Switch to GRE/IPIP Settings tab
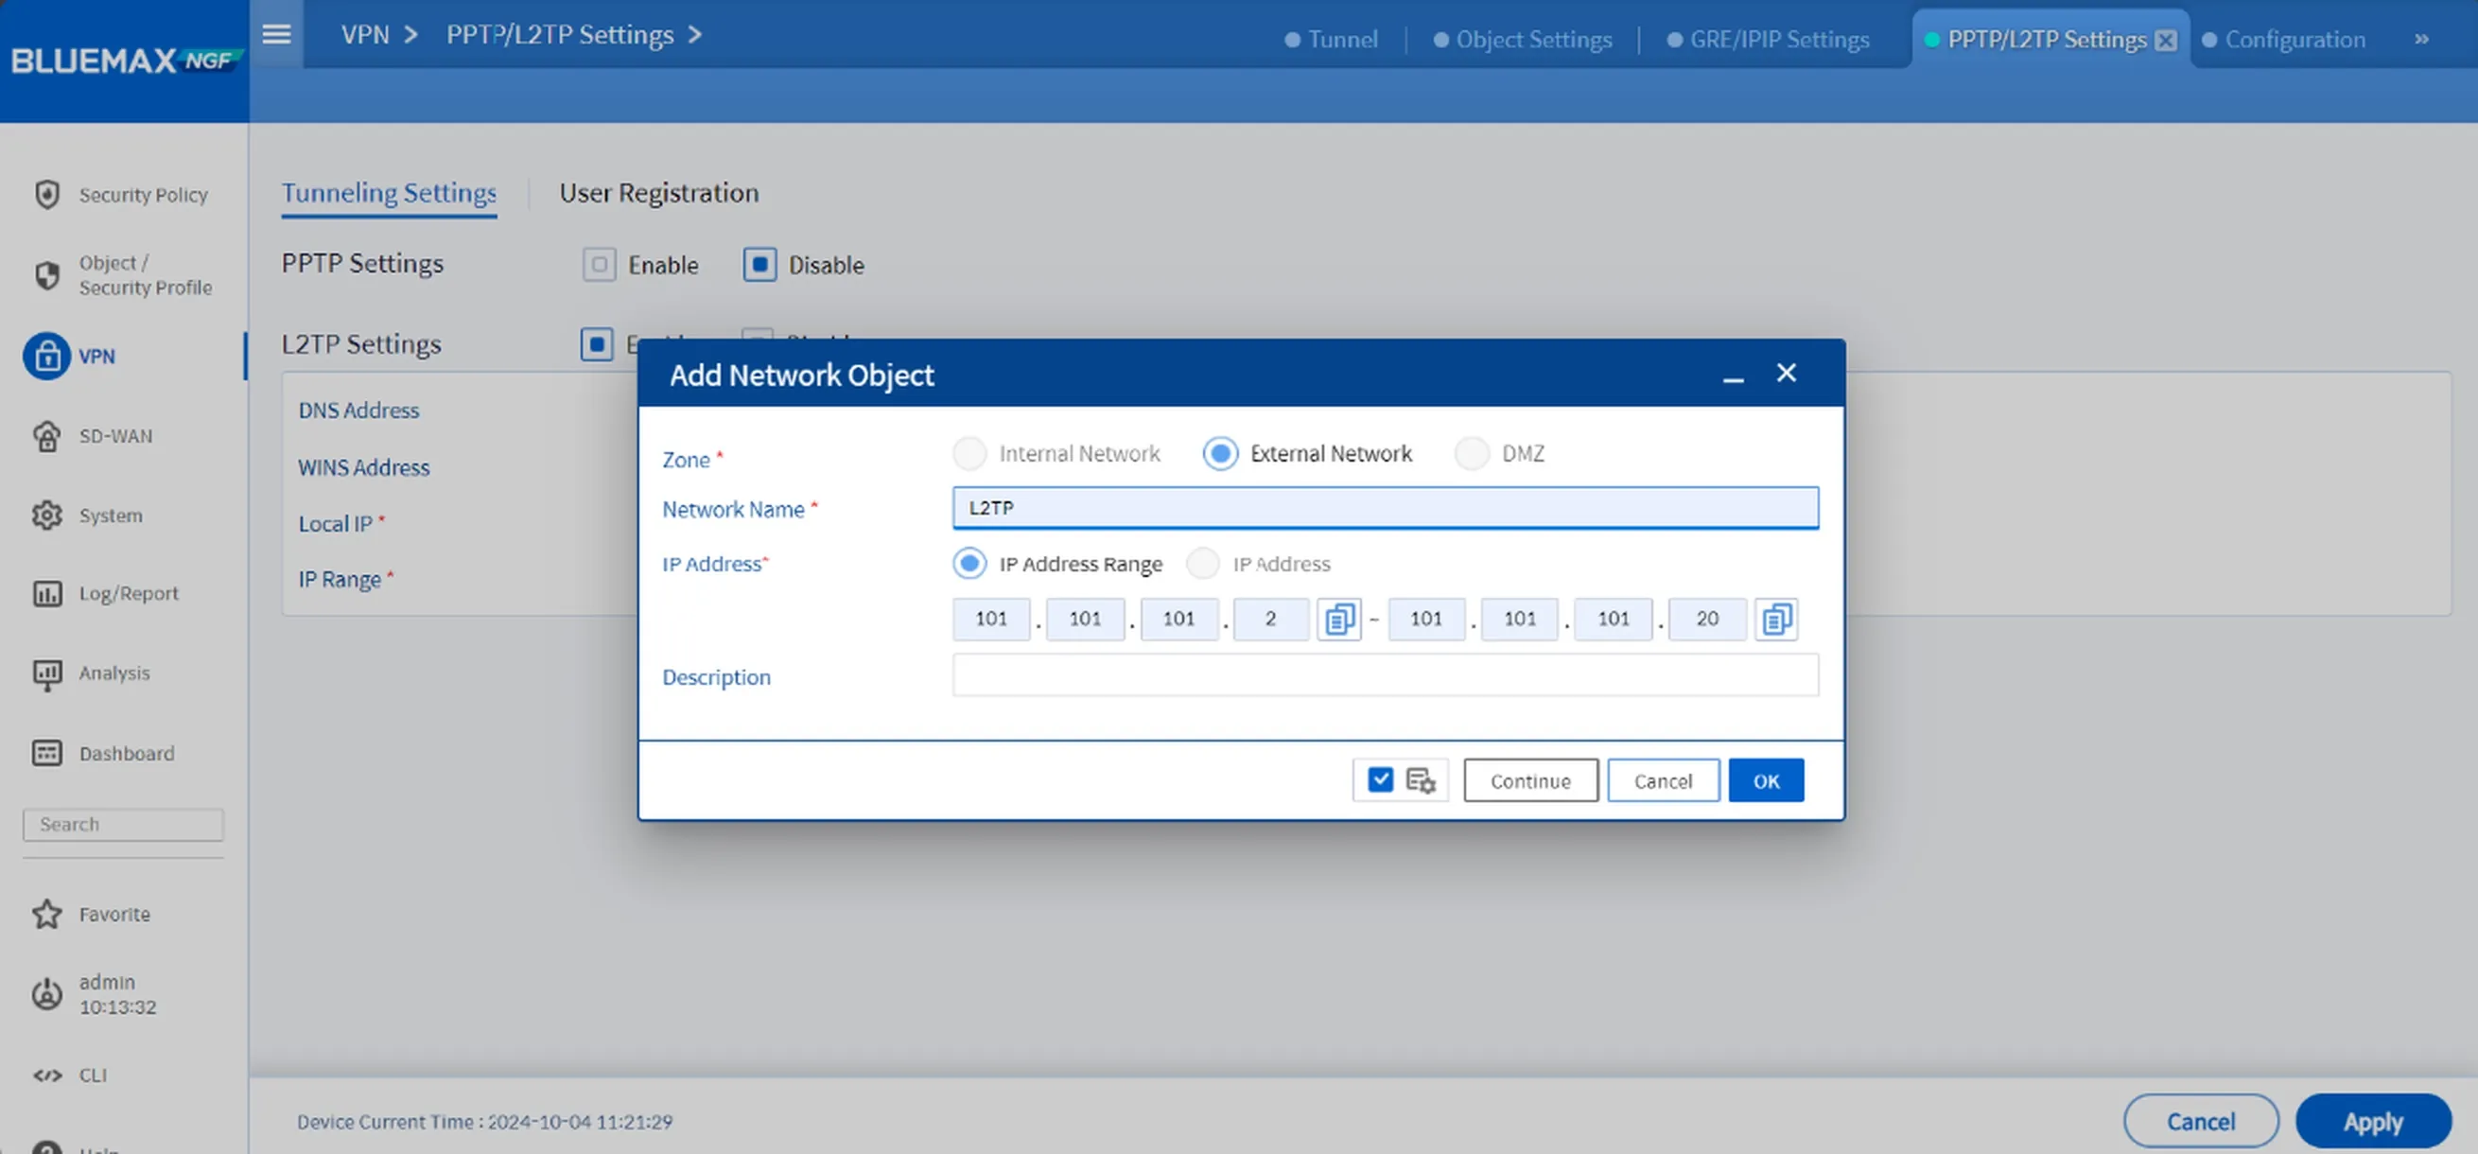 click(1769, 40)
